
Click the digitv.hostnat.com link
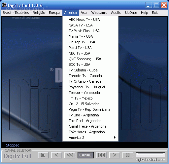(150, 160)
